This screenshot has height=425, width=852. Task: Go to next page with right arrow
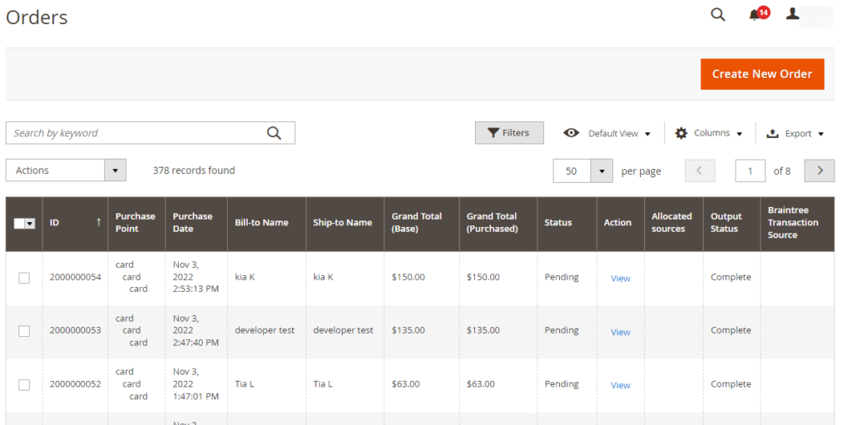(x=820, y=170)
